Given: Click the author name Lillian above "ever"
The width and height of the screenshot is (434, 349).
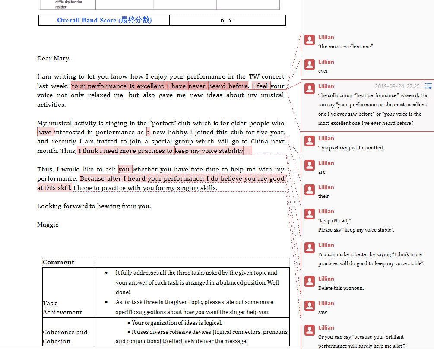Looking at the screenshot, I should pyautogui.click(x=326, y=62).
